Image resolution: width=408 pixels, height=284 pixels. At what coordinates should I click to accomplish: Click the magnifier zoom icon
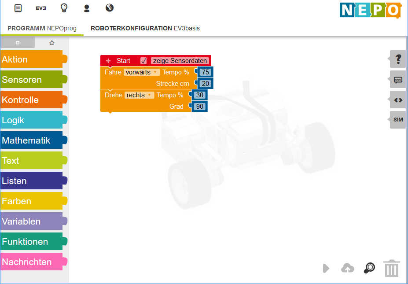click(x=370, y=268)
